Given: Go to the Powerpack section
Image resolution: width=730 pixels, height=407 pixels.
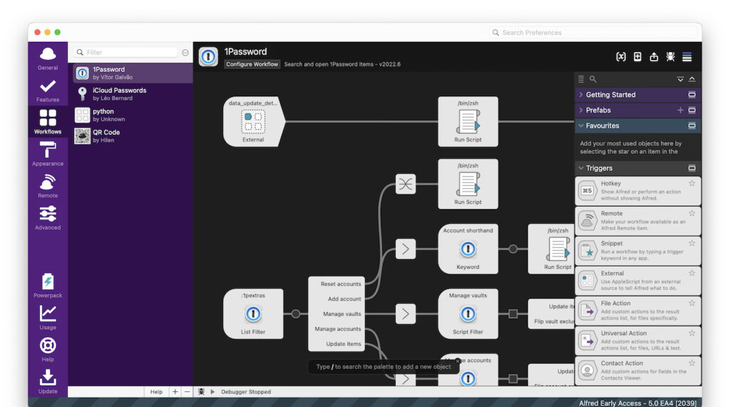Looking at the screenshot, I should (x=48, y=286).
